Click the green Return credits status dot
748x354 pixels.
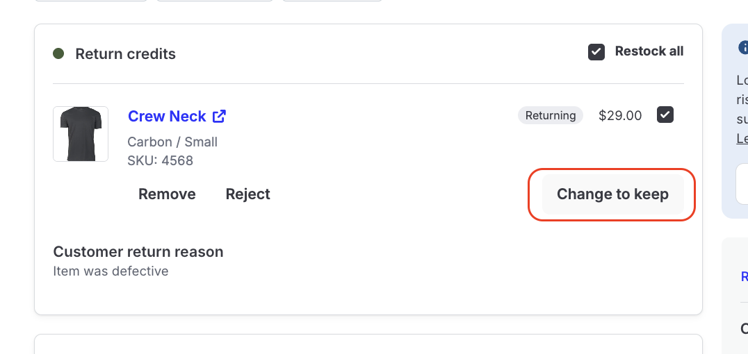59,53
